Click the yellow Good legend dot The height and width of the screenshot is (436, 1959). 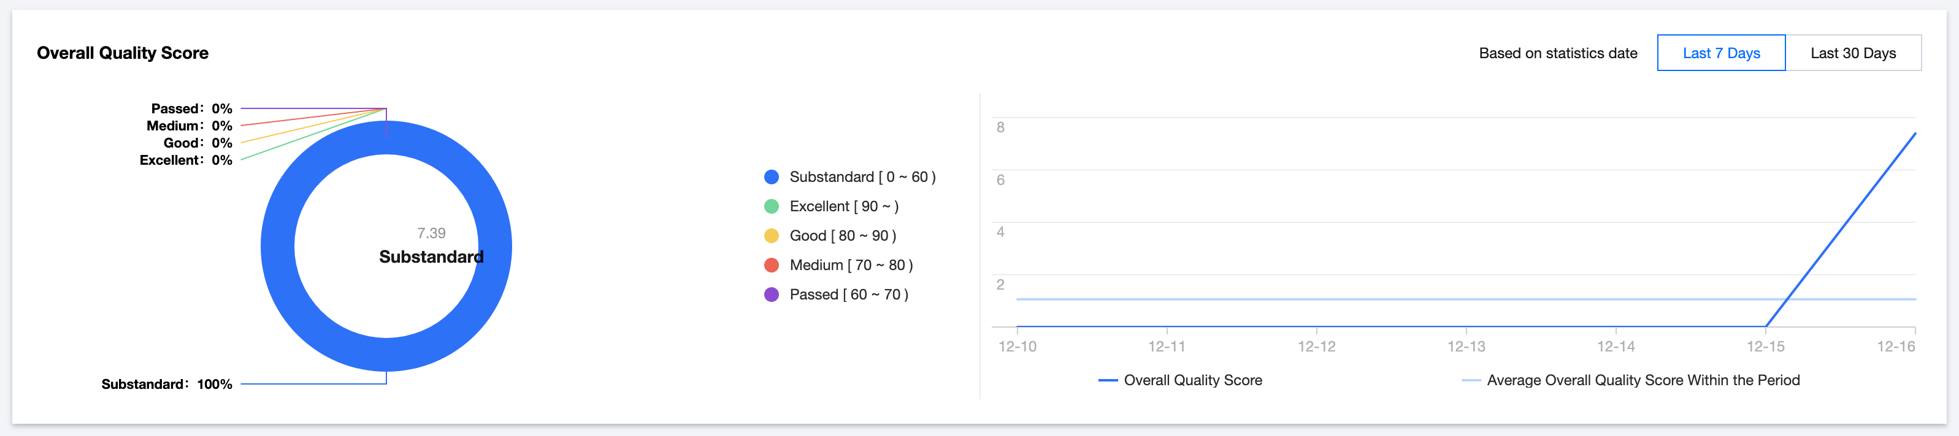pyautogui.click(x=771, y=236)
